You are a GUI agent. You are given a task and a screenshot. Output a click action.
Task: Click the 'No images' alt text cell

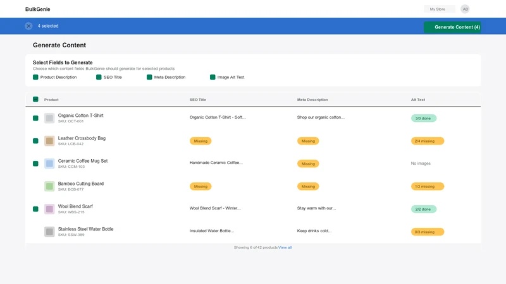421,163
